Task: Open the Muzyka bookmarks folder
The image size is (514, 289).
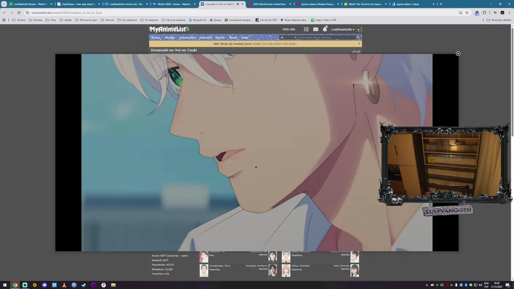Action: click(x=35, y=20)
